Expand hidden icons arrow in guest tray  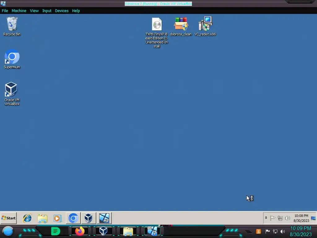266,218
